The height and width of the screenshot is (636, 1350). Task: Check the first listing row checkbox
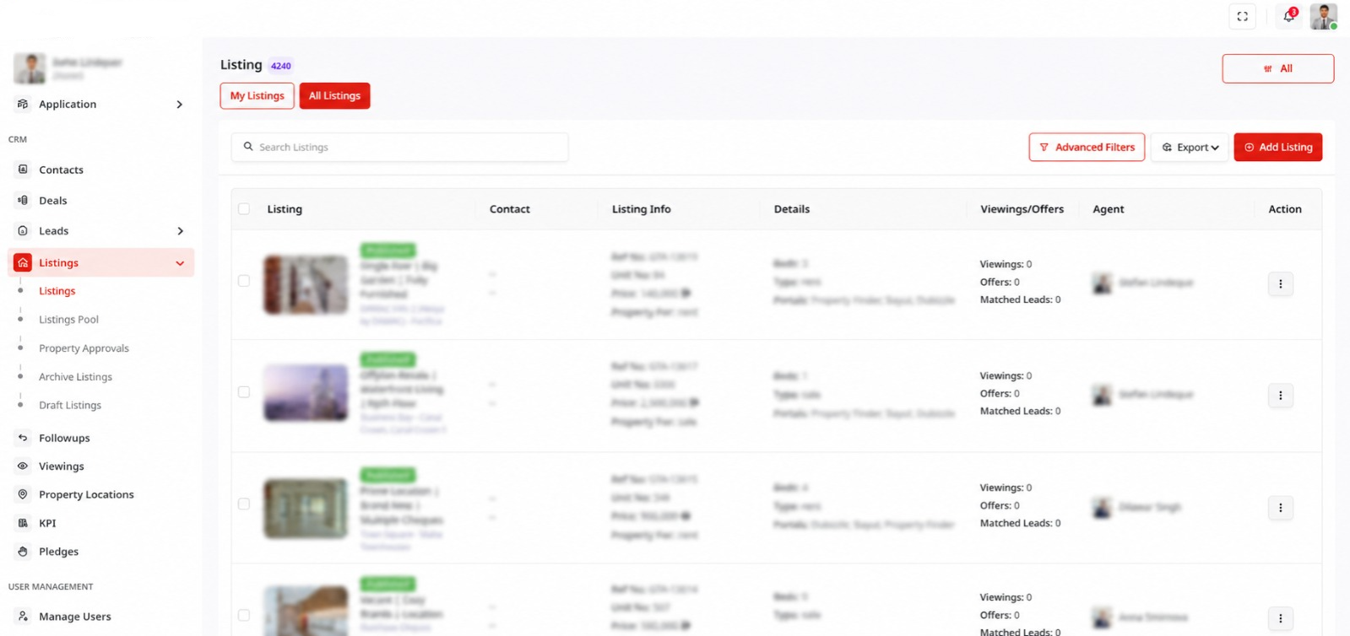pyautogui.click(x=244, y=281)
